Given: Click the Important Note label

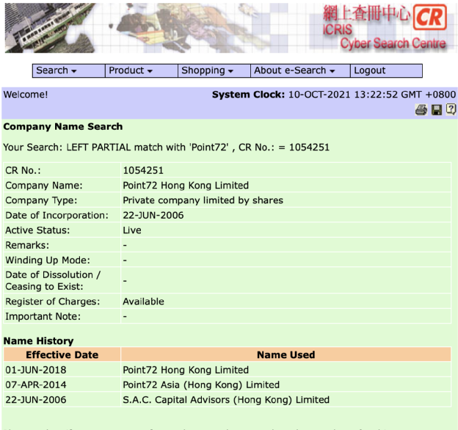Looking at the screenshot, I should coord(43,316).
